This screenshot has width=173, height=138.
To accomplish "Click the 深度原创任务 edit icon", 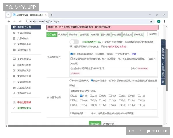I will point(14,44).
